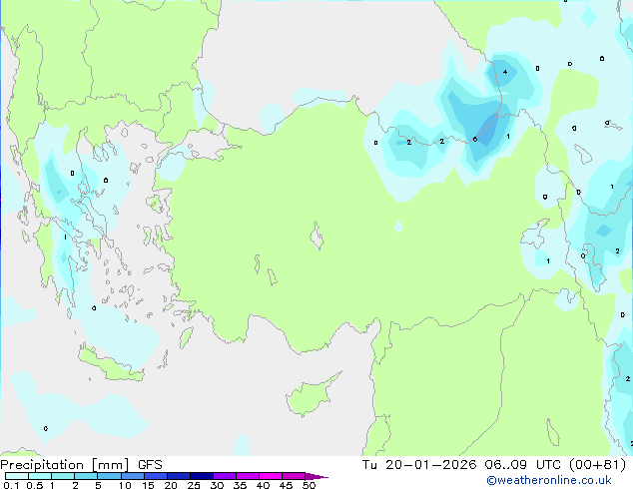Click legend label '35'

click(240, 485)
